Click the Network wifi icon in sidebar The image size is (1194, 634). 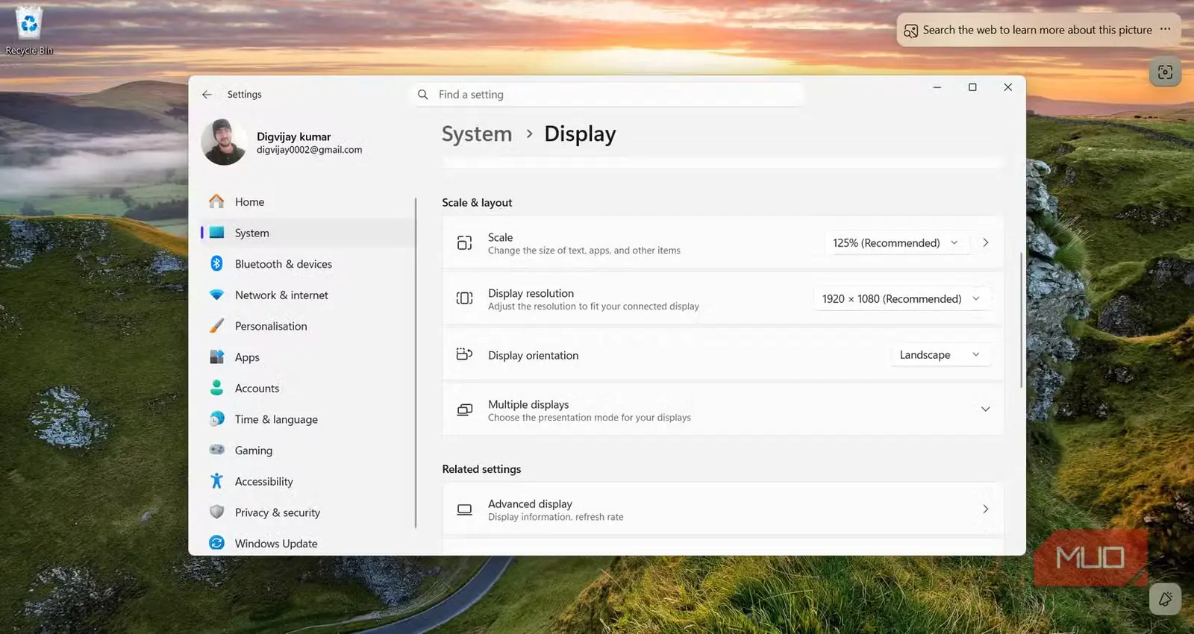[216, 295]
